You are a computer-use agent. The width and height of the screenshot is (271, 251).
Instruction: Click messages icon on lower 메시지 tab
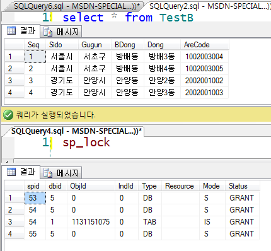click(48, 173)
